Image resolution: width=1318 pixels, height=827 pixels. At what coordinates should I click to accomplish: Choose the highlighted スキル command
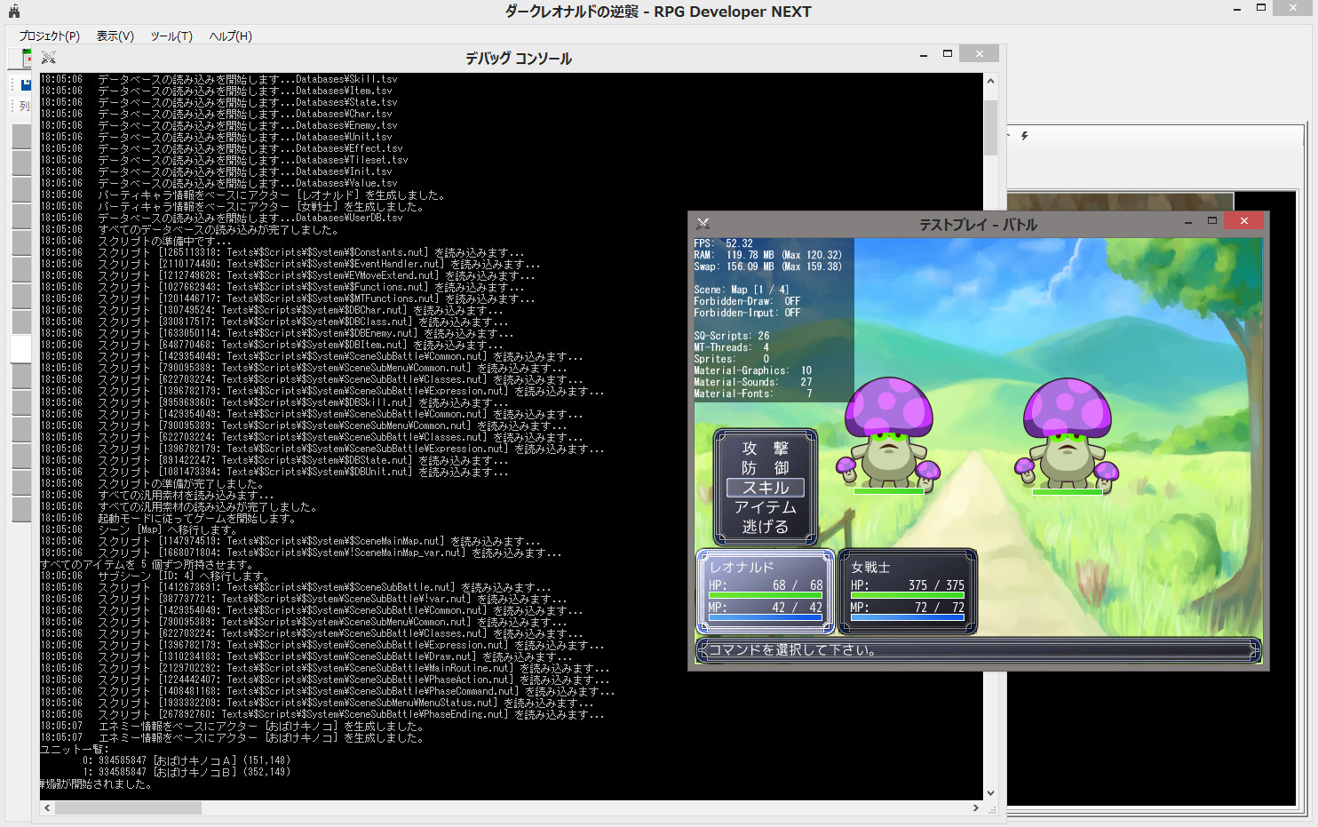pos(765,488)
